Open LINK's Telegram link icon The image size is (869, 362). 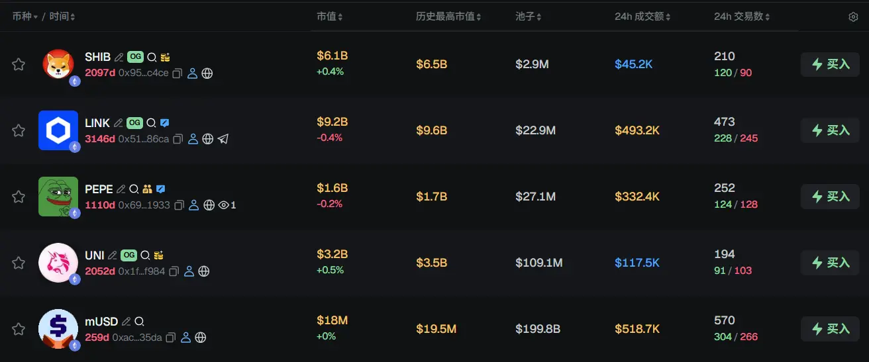[x=223, y=139]
